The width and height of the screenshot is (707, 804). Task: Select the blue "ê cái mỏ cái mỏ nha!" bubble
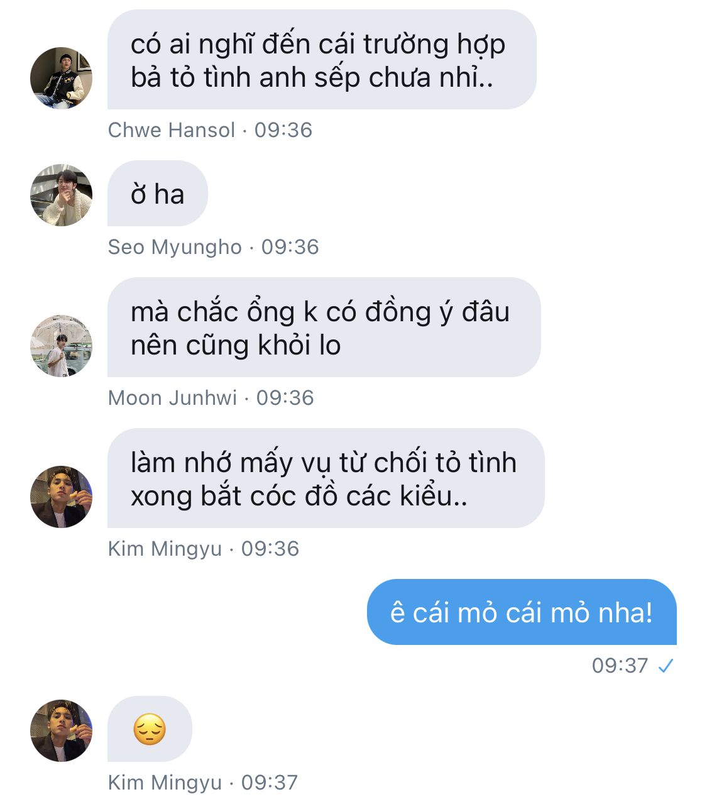[x=522, y=612]
